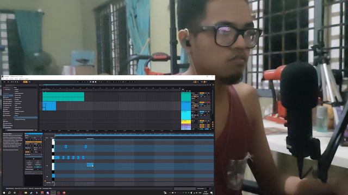Select the long teal clip in arrangement

(63, 96)
